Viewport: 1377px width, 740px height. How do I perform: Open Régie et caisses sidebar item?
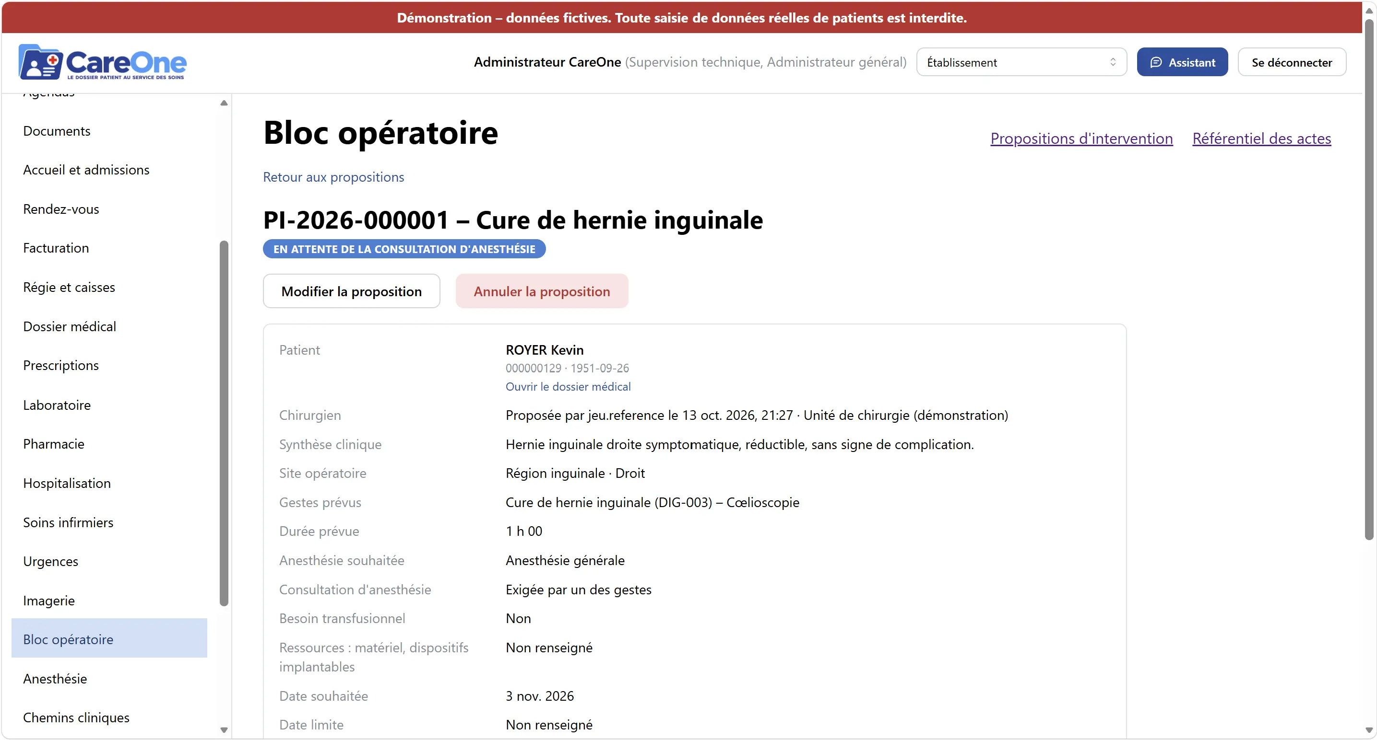[x=109, y=287]
